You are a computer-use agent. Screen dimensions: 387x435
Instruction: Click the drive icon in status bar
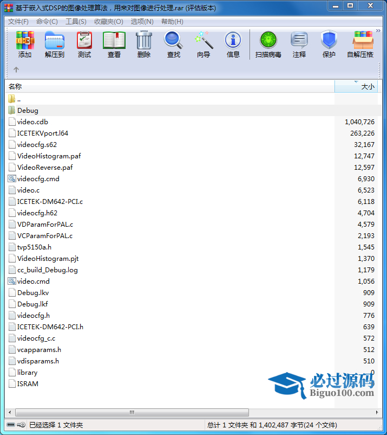click(x=11, y=425)
